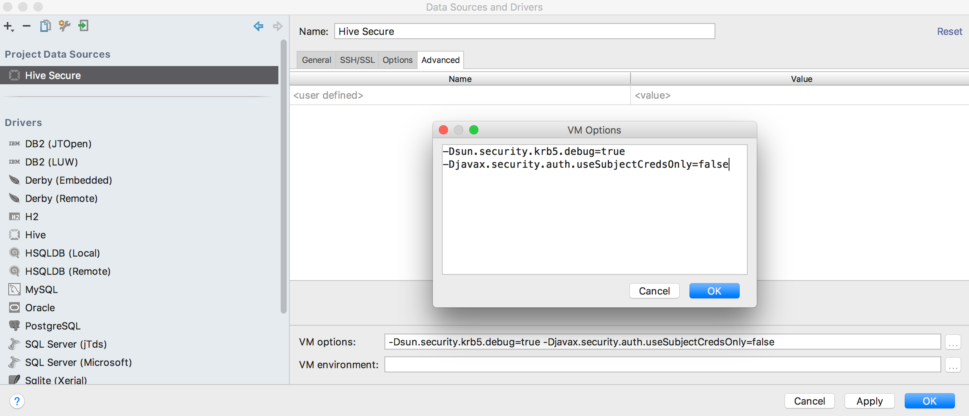The width and height of the screenshot is (969, 416).
Task: Expand the VM environment field options
Action: click(953, 365)
